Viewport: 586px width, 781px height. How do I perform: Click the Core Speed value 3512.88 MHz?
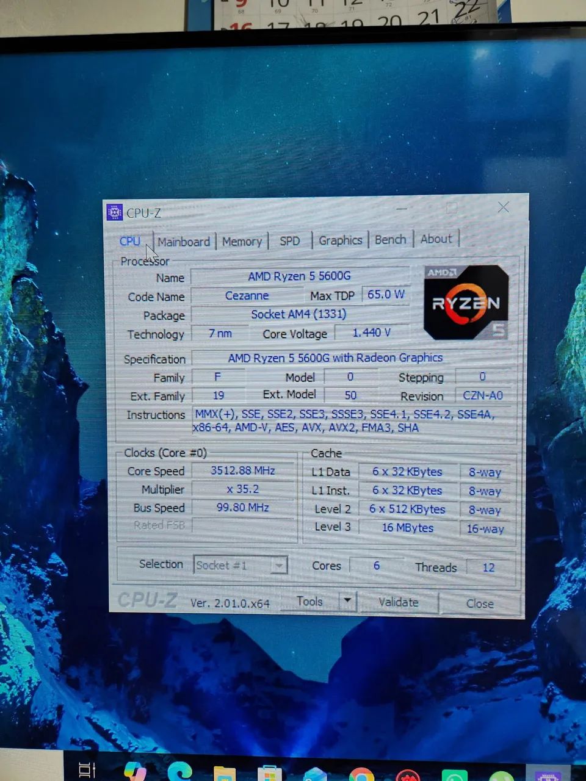243,470
